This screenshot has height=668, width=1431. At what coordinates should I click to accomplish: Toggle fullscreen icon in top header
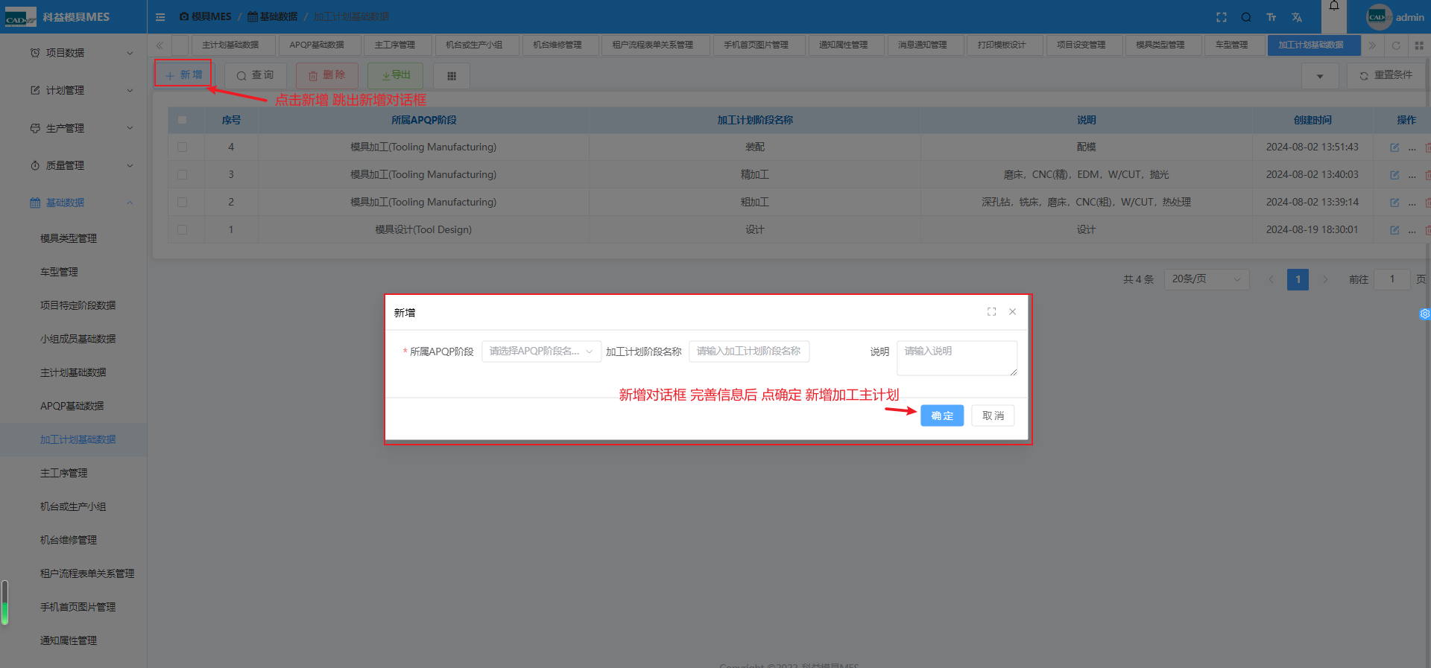click(x=1222, y=17)
